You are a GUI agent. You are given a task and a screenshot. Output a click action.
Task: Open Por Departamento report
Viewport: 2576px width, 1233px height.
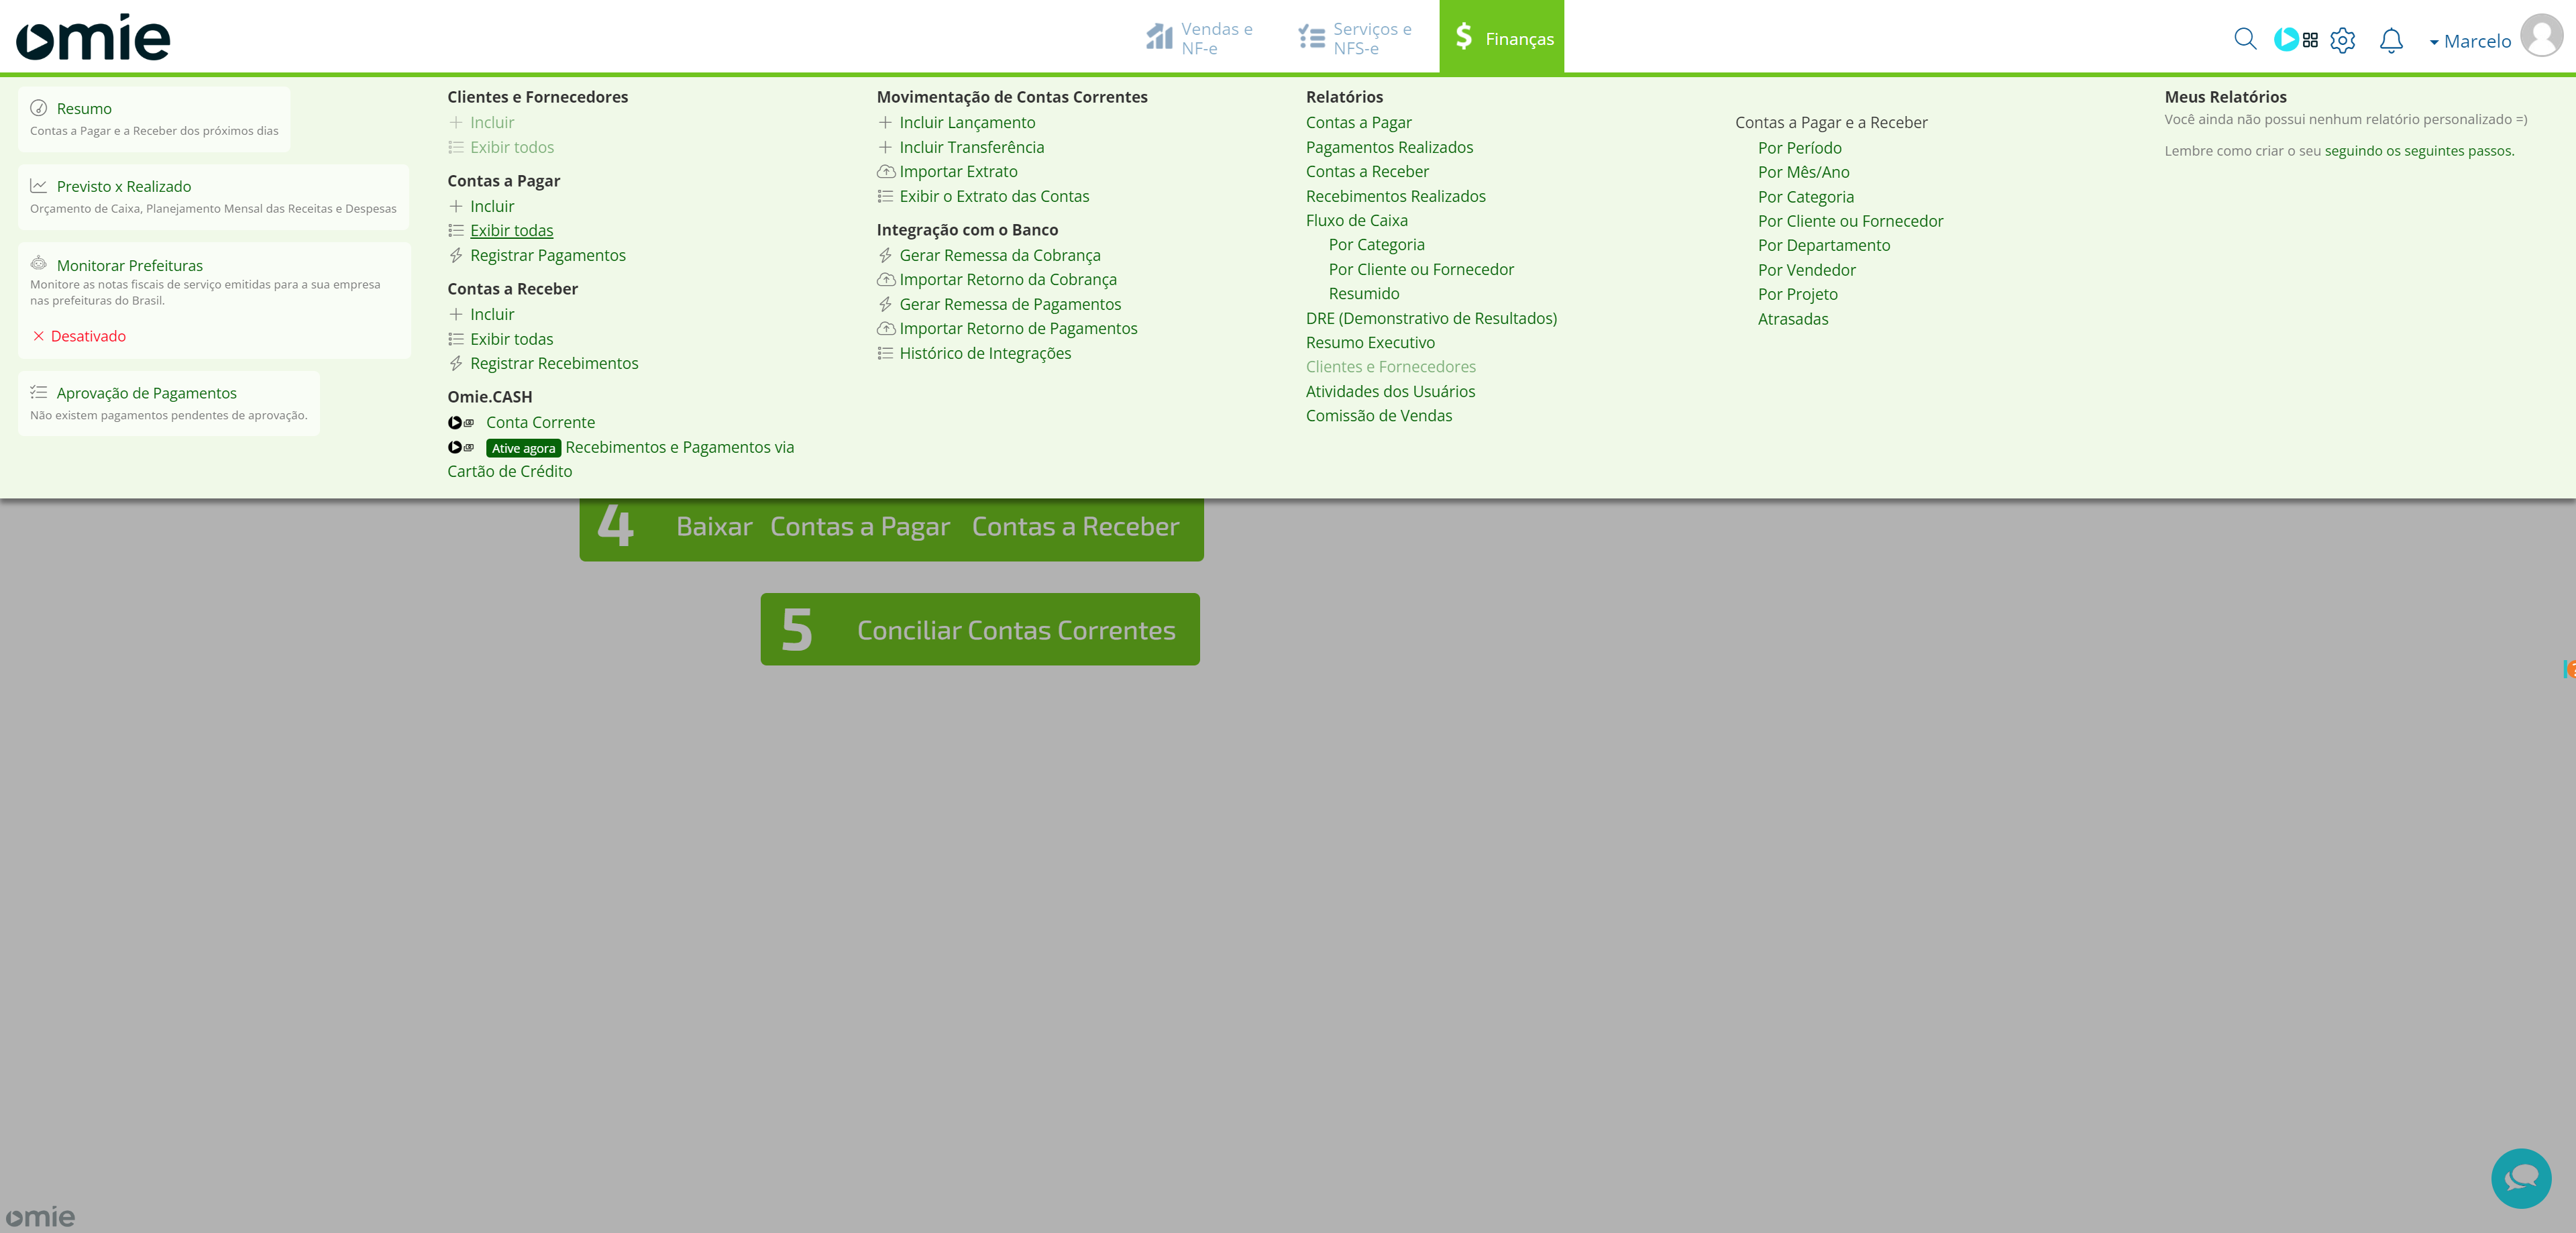pos(1824,245)
